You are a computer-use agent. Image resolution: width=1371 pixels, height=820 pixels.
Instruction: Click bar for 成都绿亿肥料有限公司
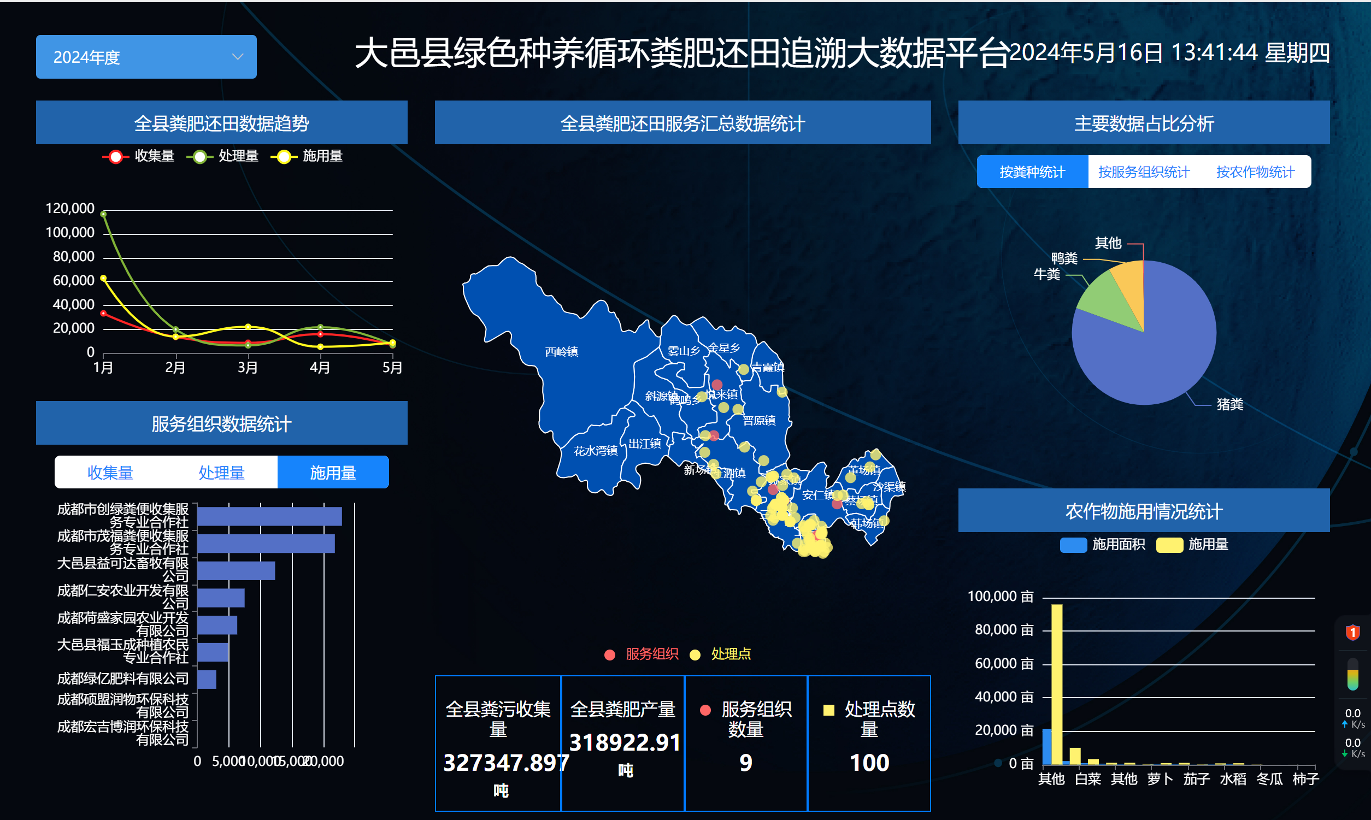tap(207, 679)
